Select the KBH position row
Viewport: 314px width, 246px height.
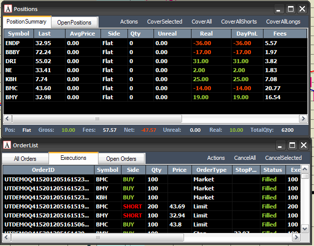click(155, 79)
